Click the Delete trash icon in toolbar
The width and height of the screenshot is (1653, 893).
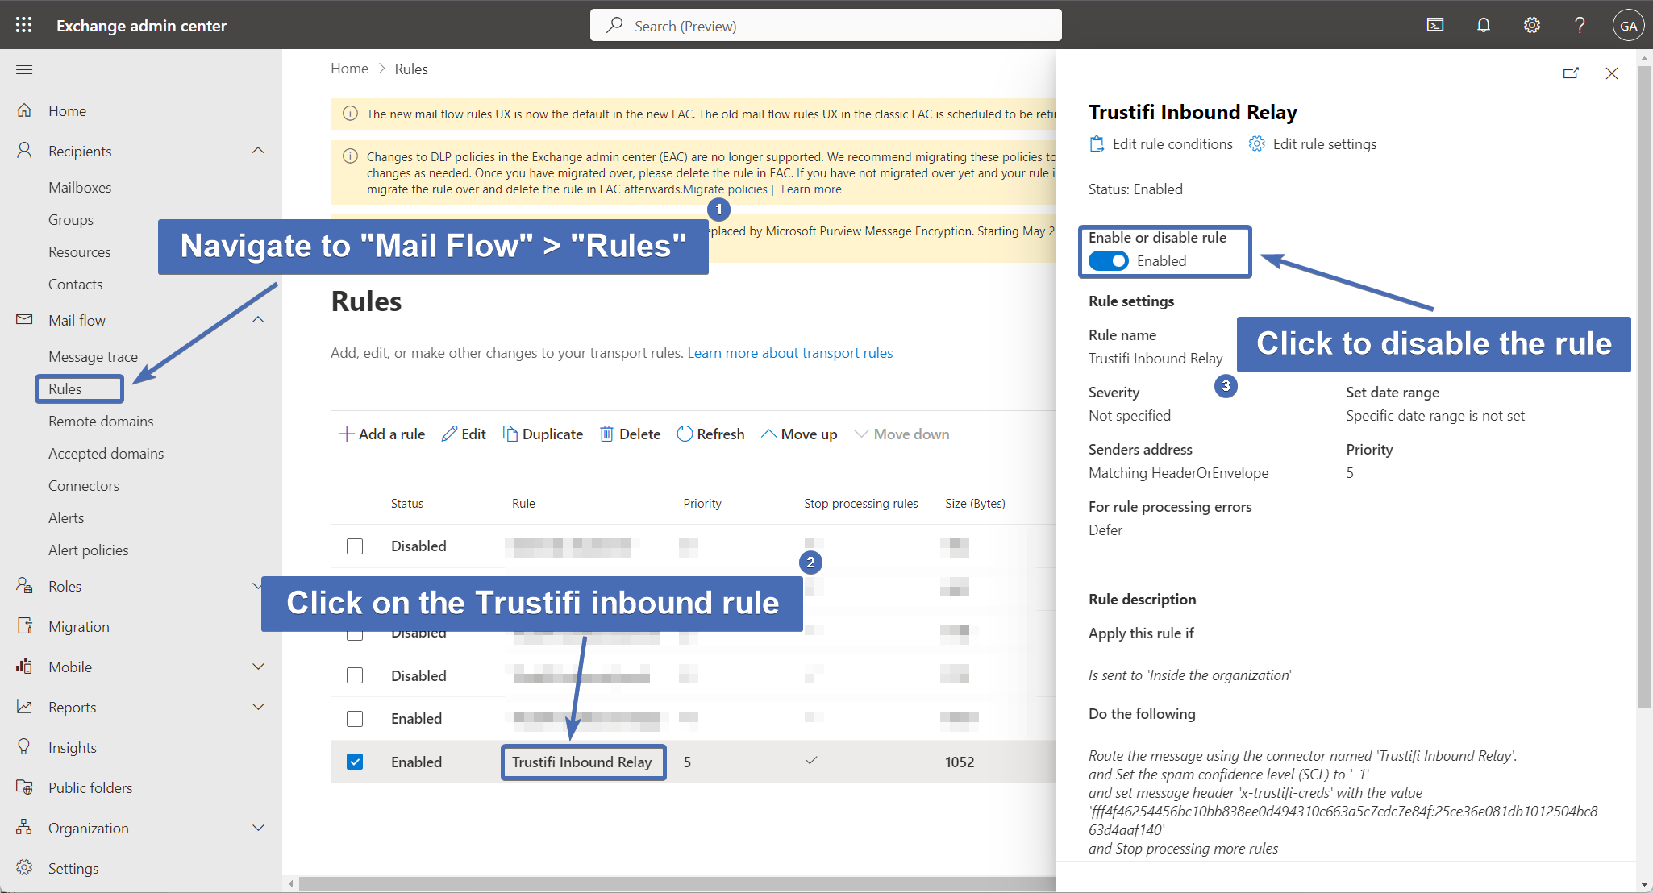click(606, 434)
